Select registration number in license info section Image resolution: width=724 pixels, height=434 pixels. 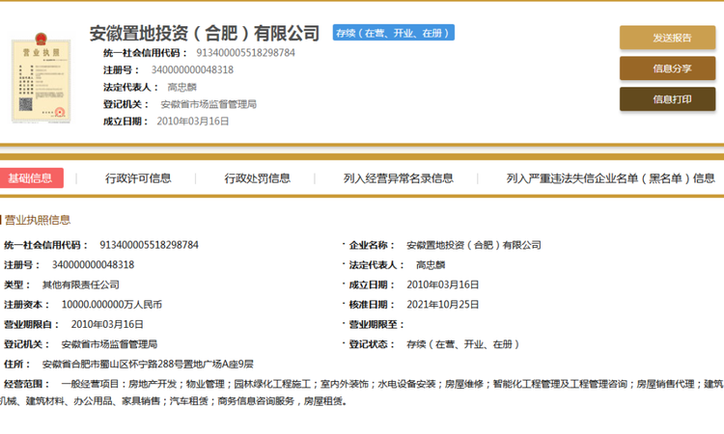pos(93,264)
